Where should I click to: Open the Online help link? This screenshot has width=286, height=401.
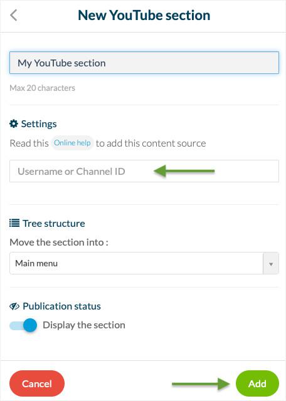click(72, 143)
